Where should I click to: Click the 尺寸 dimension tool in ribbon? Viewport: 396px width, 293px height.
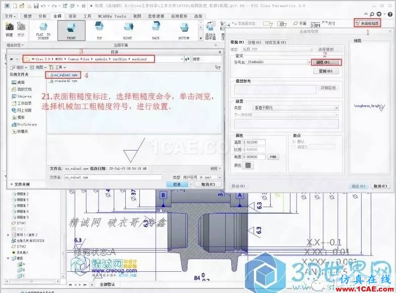(x=328, y=23)
